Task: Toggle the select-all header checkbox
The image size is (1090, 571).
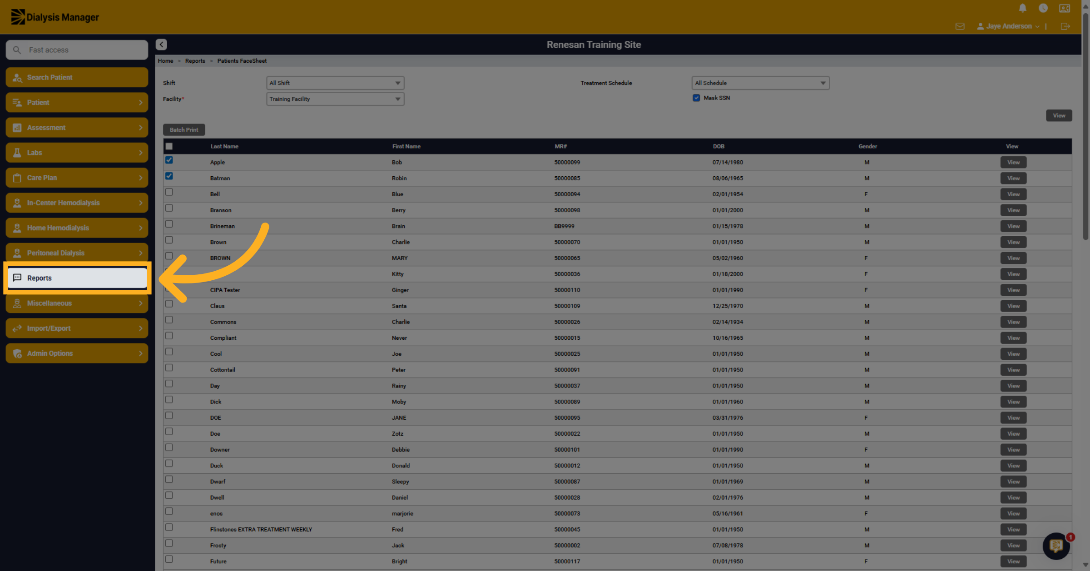Action: click(169, 146)
